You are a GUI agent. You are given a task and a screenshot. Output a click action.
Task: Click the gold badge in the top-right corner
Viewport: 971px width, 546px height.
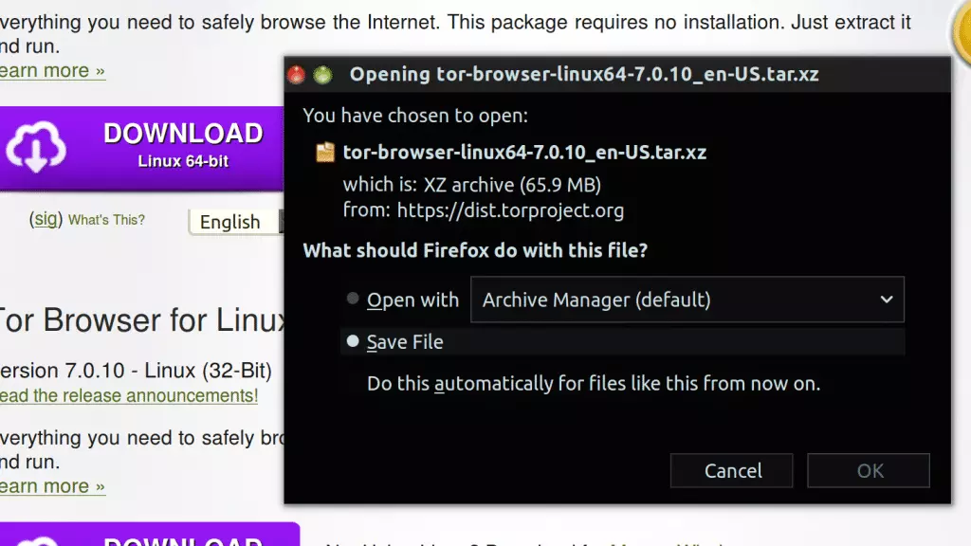click(960, 28)
